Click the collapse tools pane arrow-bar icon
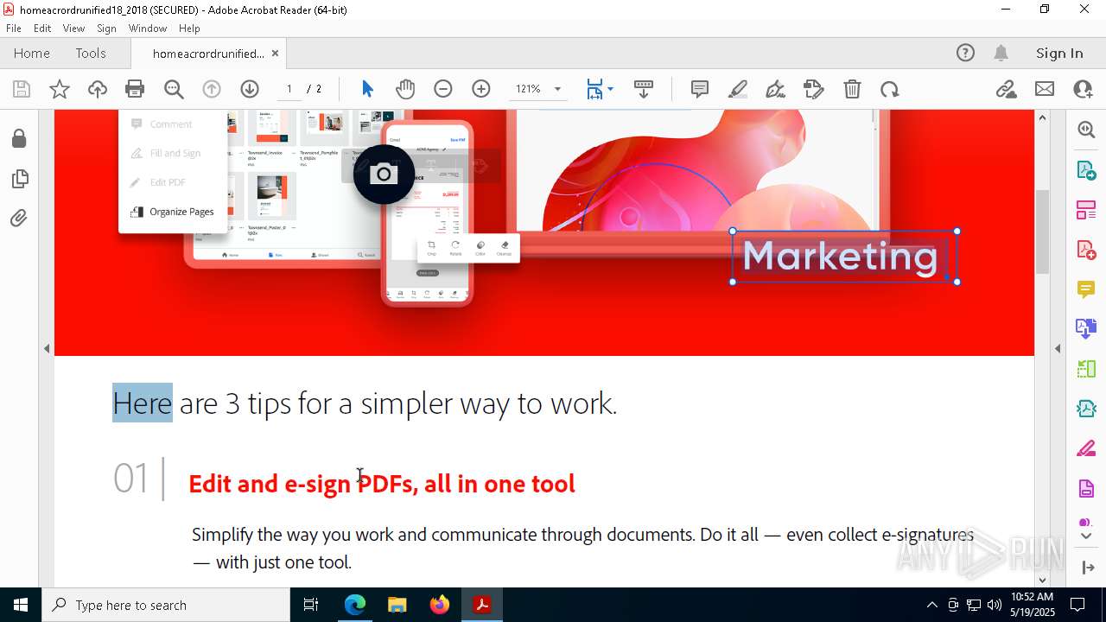Screen dimensions: 1106x622 pos(1086,568)
